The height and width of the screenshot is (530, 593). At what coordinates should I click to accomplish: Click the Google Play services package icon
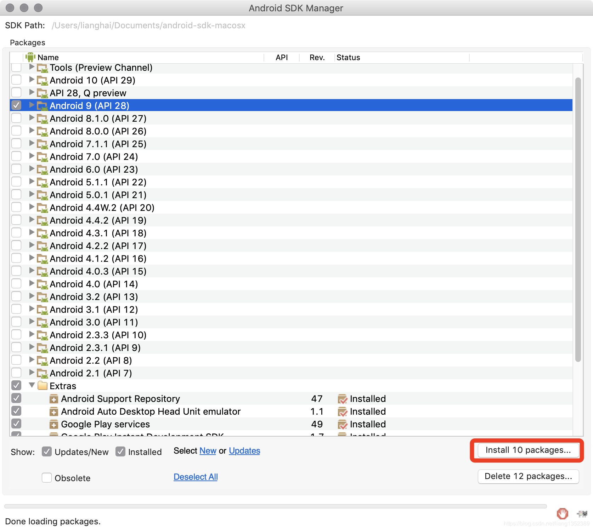point(53,425)
